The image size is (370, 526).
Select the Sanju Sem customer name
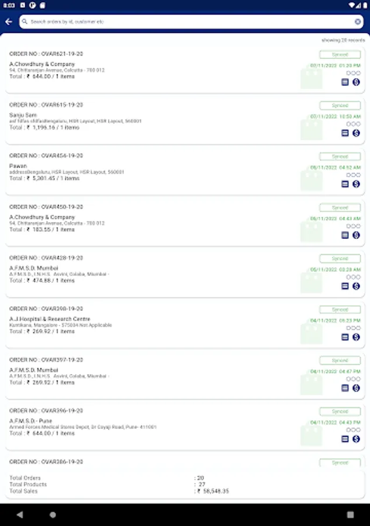pos(23,115)
